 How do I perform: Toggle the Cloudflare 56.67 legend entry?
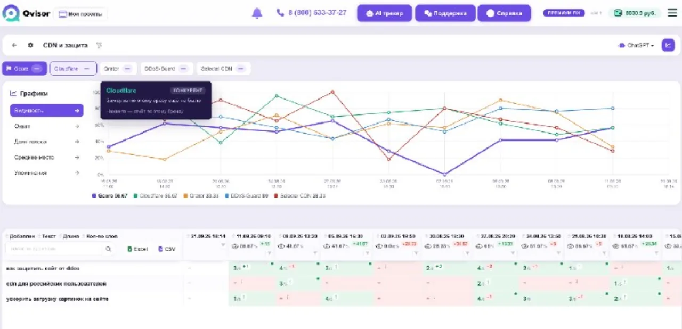155,196
